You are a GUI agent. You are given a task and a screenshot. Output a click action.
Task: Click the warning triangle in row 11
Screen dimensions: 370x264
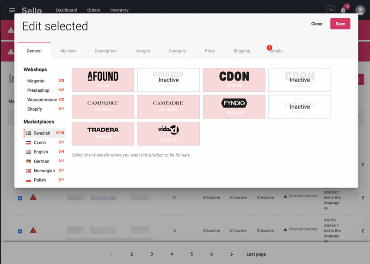coord(33,230)
